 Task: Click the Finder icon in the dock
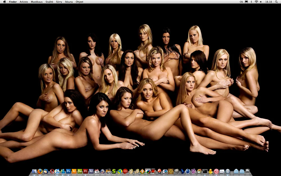(x=34, y=171)
